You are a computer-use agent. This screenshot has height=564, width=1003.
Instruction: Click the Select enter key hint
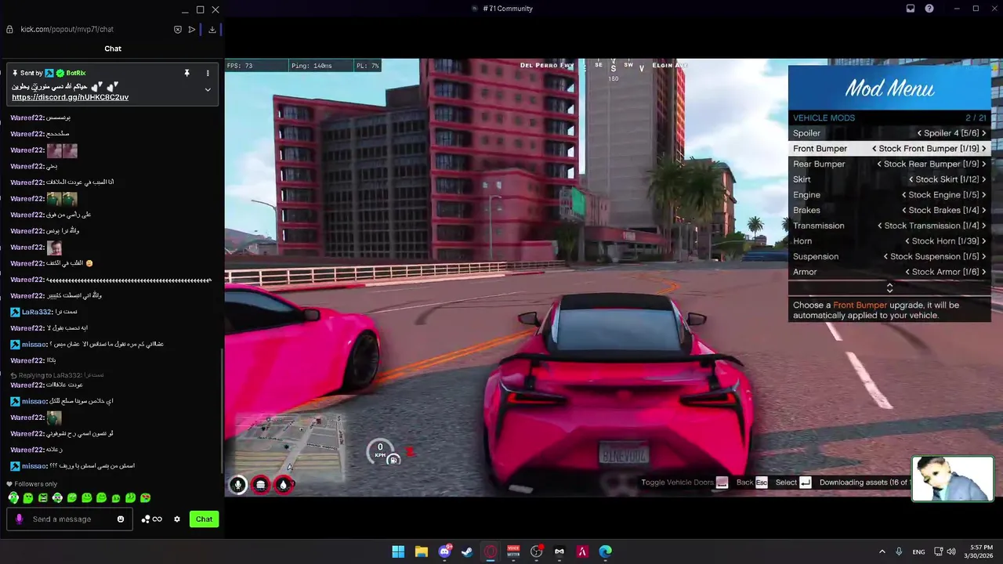point(793,483)
